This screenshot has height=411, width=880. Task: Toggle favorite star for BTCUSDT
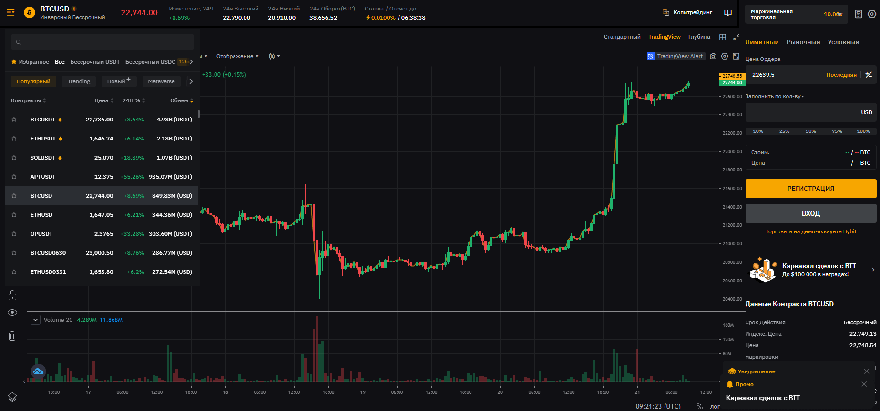14,120
